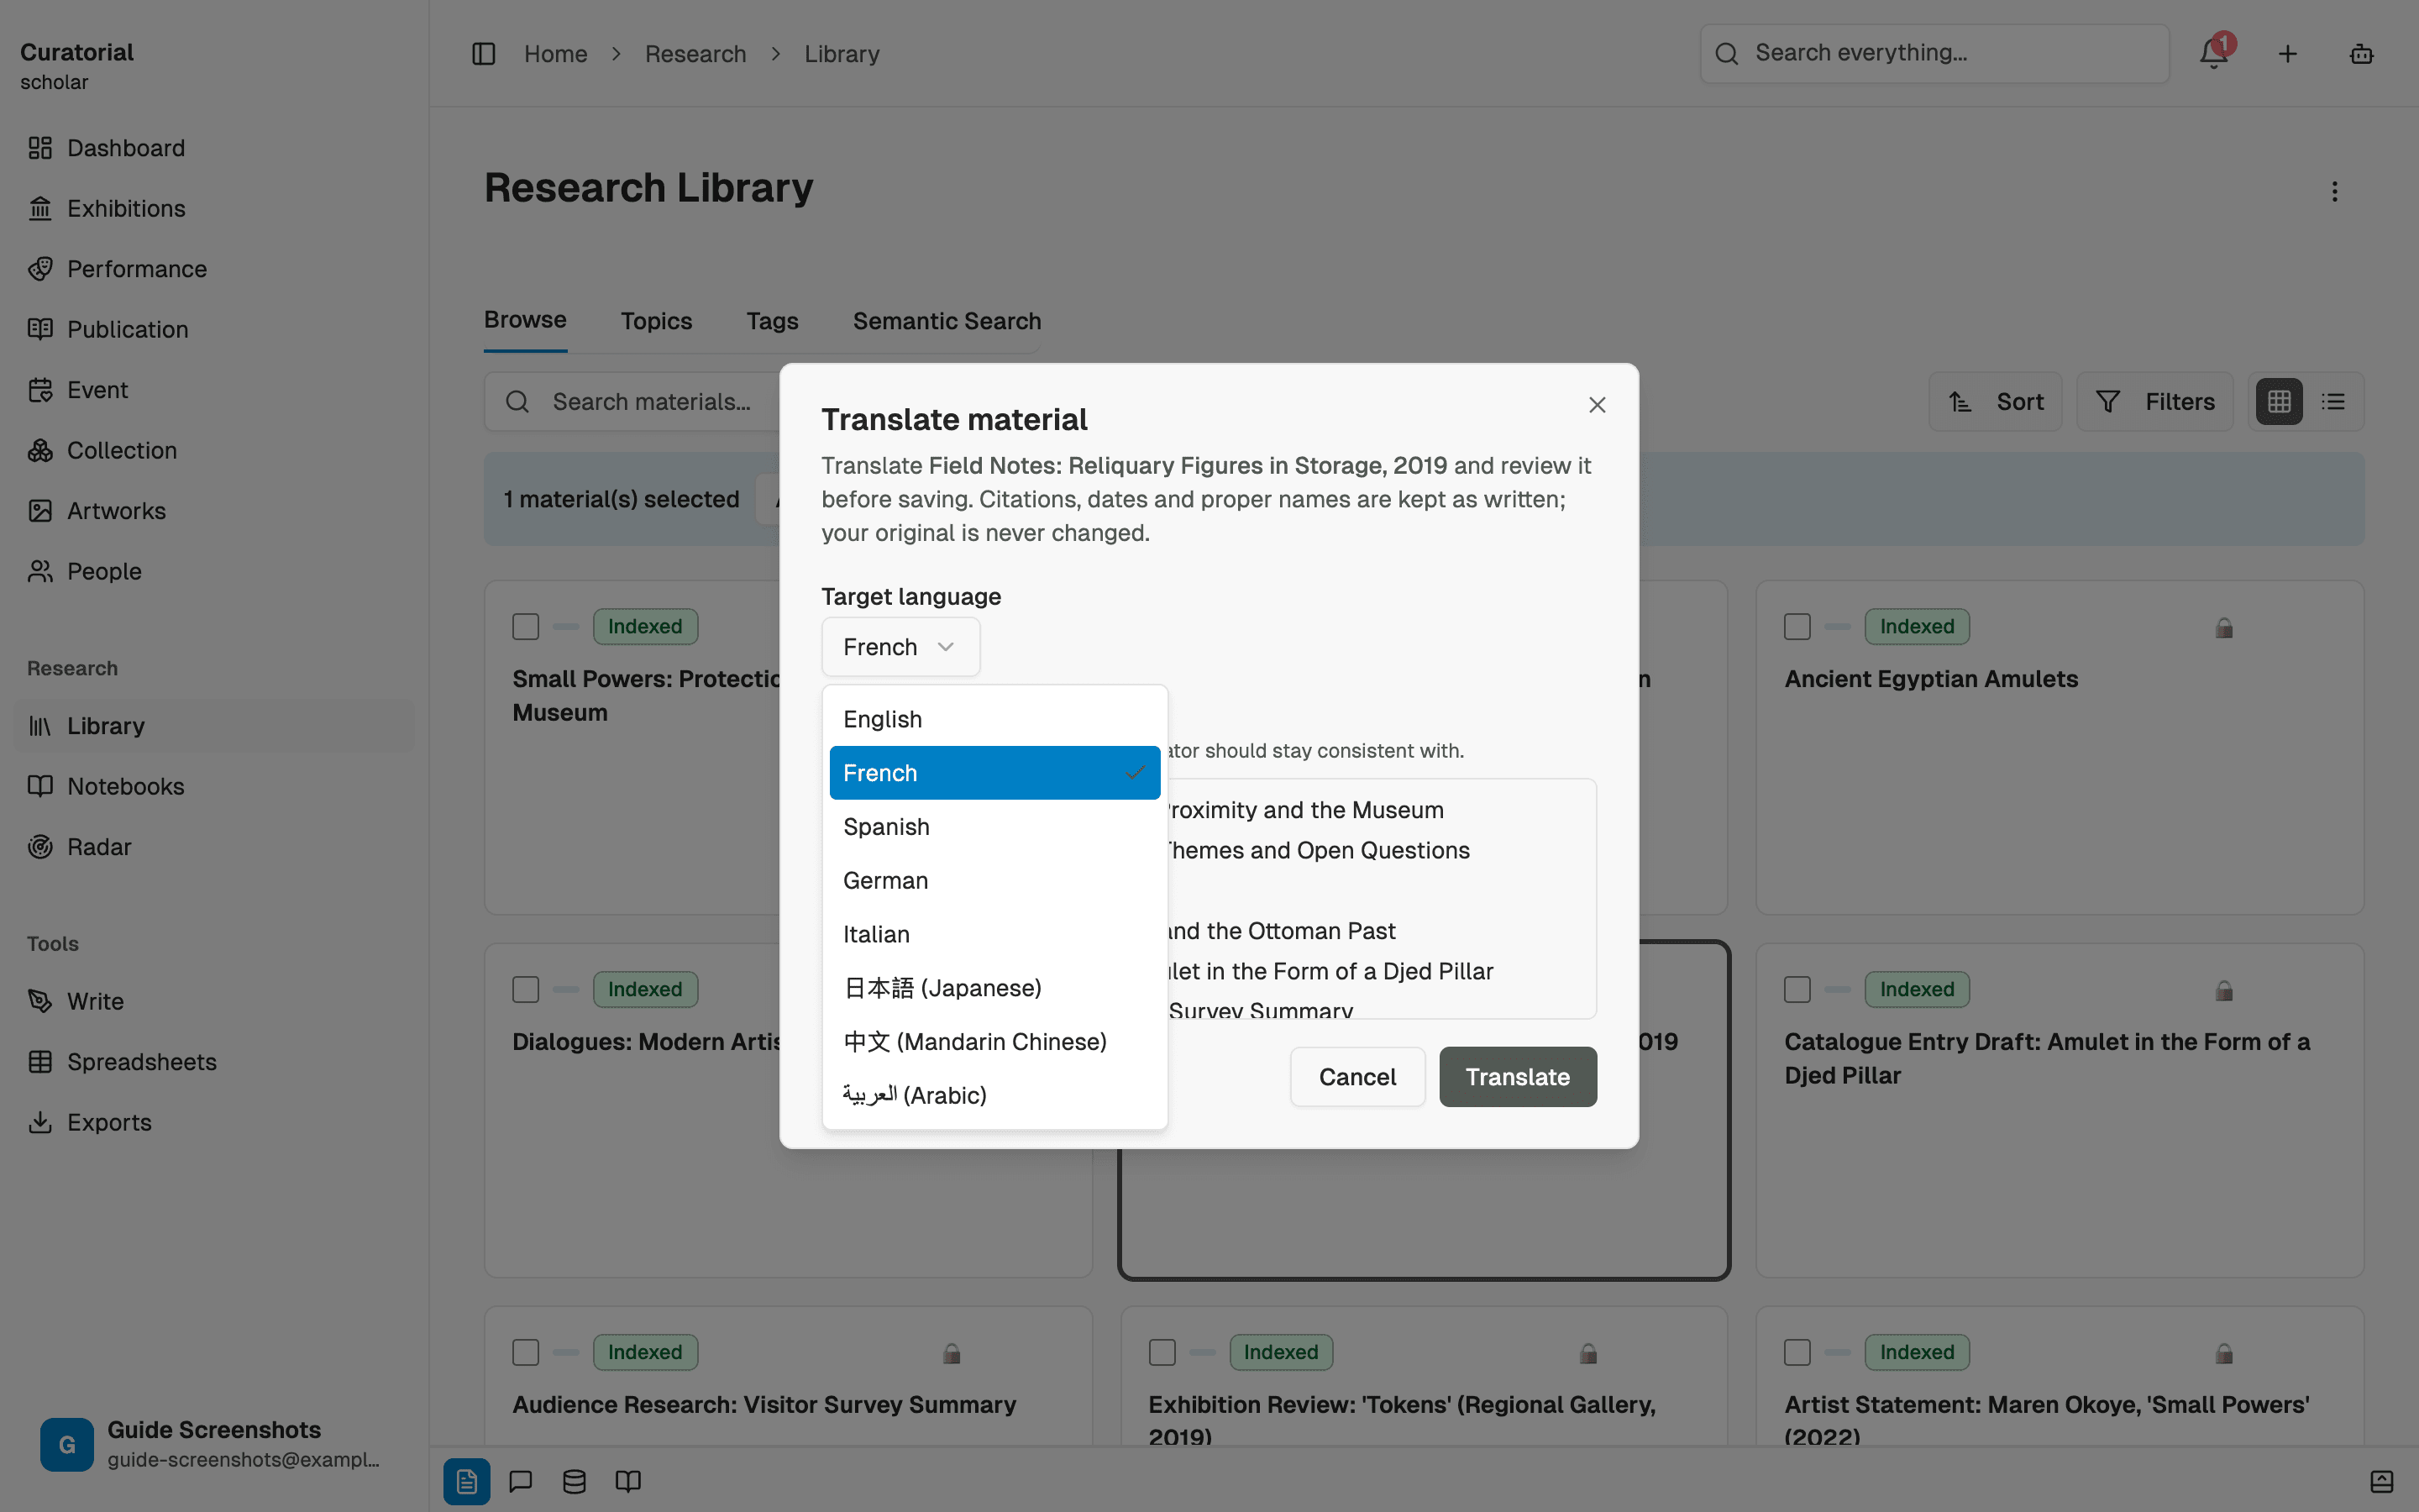Choose English from the language list
Image resolution: width=2419 pixels, height=1512 pixels.
tap(994, 719)
